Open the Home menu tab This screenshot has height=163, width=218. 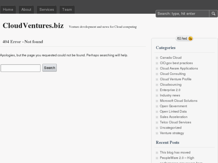click(8, 10)
